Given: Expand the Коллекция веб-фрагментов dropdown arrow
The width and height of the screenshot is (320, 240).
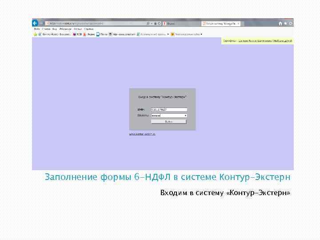Looking at the screenshot, I should [168, 34].
